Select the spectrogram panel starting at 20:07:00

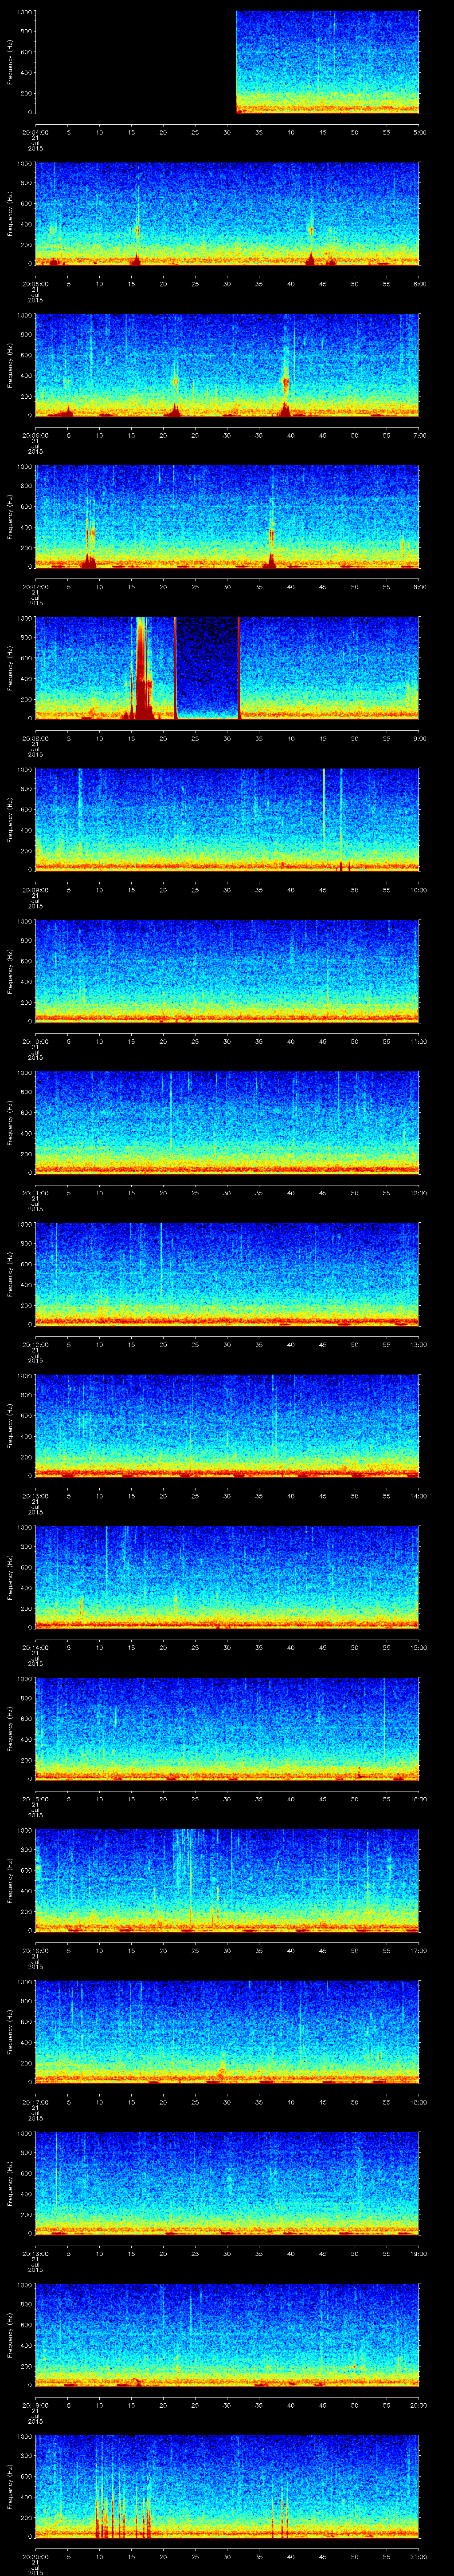coord(227,517)
